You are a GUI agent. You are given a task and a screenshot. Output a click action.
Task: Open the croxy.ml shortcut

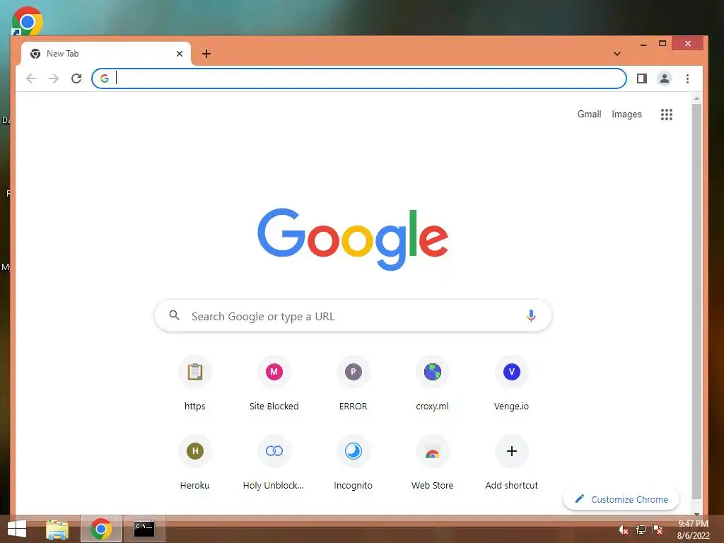click(433, 383)
